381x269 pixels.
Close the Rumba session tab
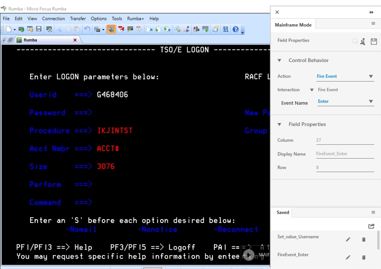coord(75,40)
